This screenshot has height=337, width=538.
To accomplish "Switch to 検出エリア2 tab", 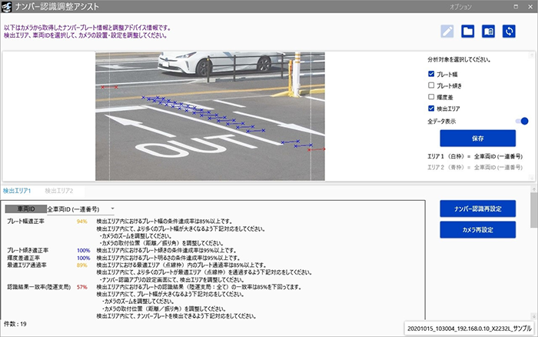I will pos(58,190).
